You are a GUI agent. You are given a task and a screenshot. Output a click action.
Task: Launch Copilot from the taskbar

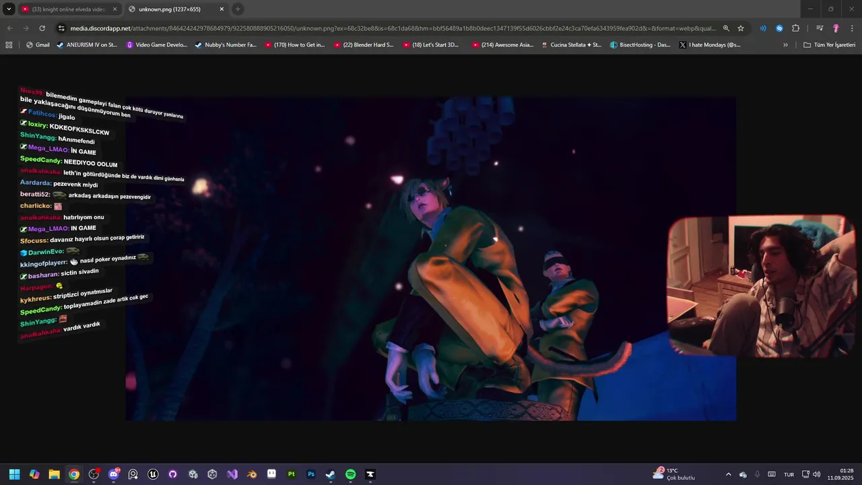tap(34, 474)
